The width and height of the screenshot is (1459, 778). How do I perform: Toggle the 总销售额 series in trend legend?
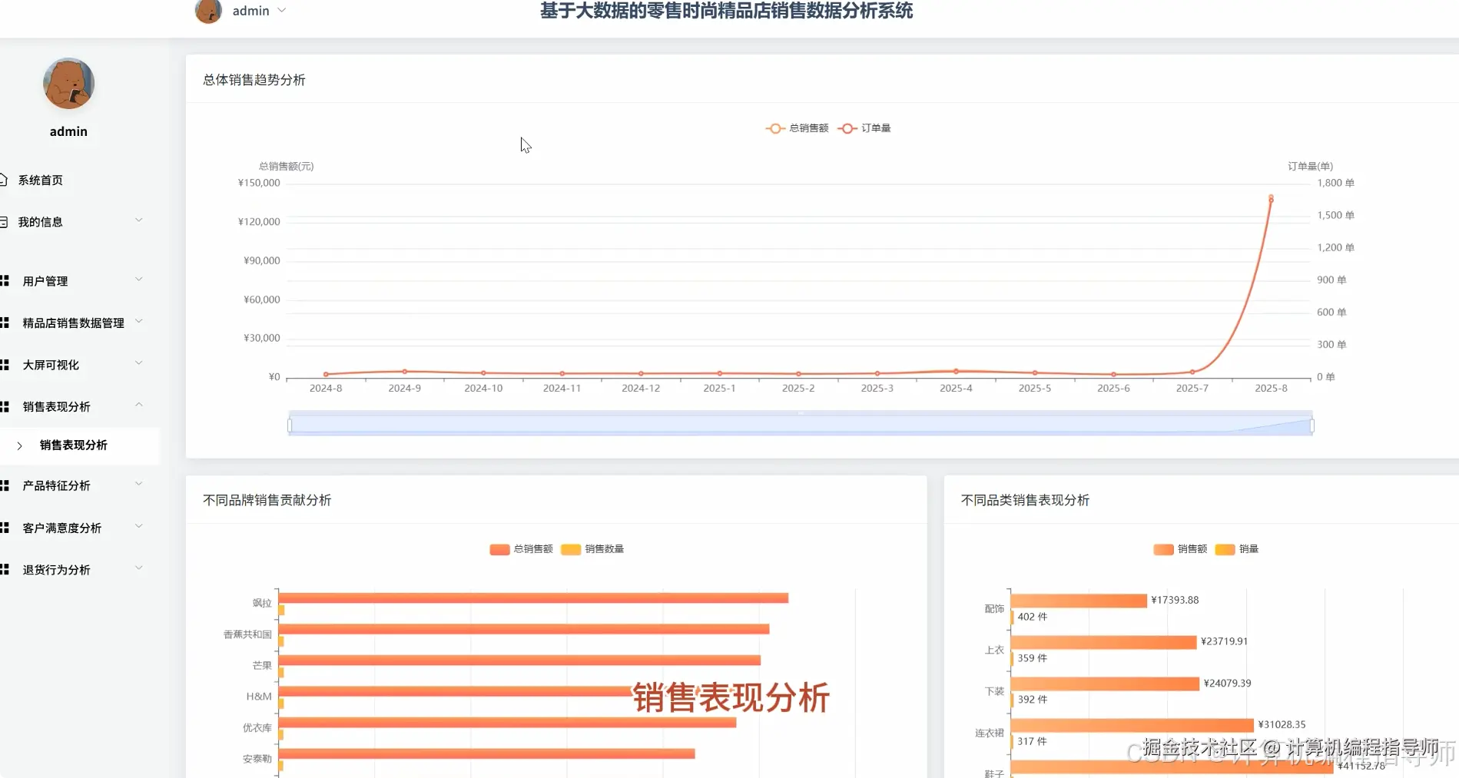click(x=797, y=128)
